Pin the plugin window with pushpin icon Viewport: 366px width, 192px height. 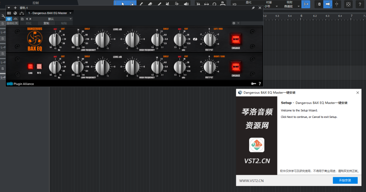(253, 8)
